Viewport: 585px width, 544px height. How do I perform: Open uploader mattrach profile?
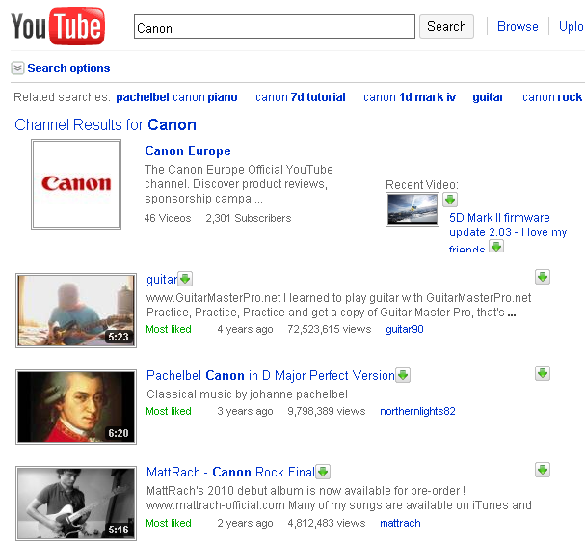click(400, 523)
